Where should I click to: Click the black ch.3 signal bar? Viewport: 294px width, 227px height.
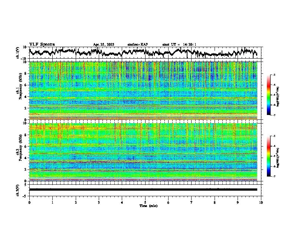point(143,190)
